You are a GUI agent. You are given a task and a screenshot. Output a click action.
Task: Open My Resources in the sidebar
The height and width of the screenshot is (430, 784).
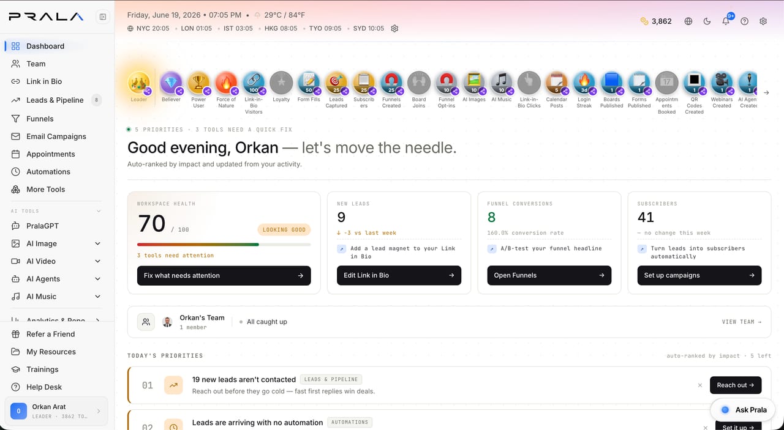pos(56,352)
